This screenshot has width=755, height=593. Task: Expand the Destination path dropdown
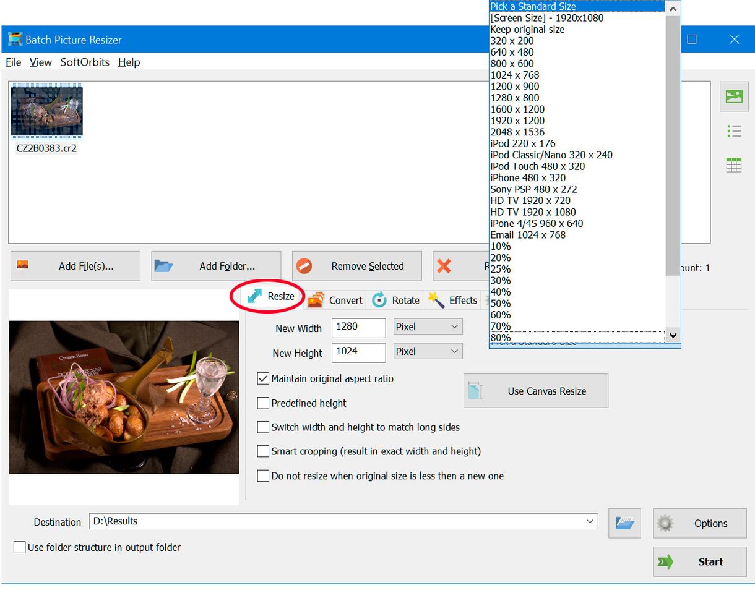[x=590, y=521]
